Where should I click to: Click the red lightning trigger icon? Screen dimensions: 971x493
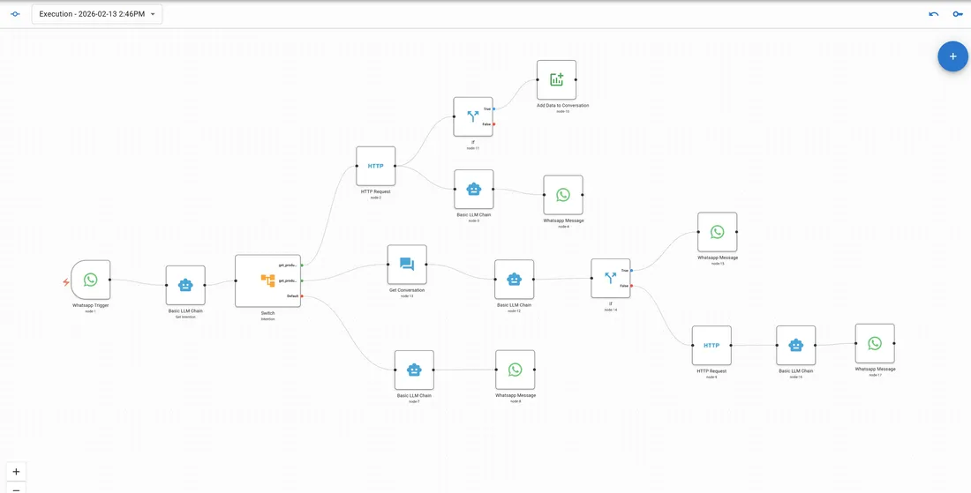coord(65,282)
